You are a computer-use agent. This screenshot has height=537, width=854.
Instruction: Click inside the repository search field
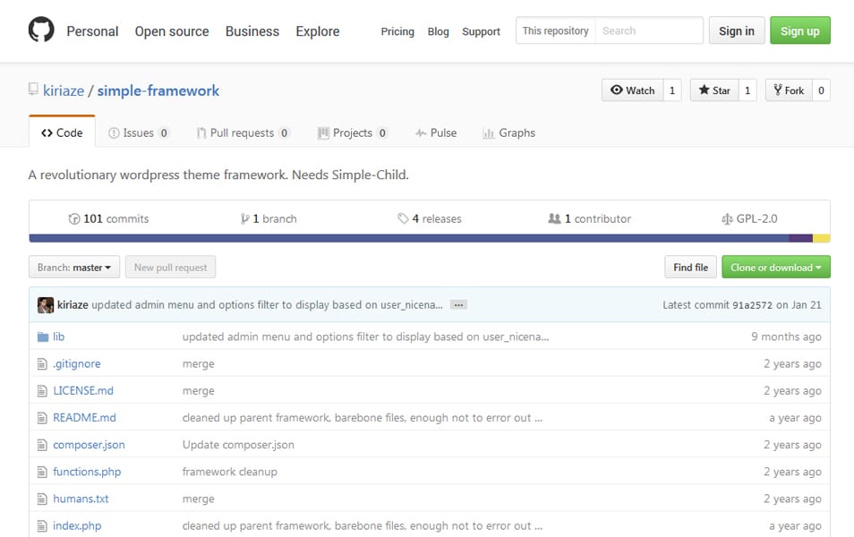tap(649, 30)
